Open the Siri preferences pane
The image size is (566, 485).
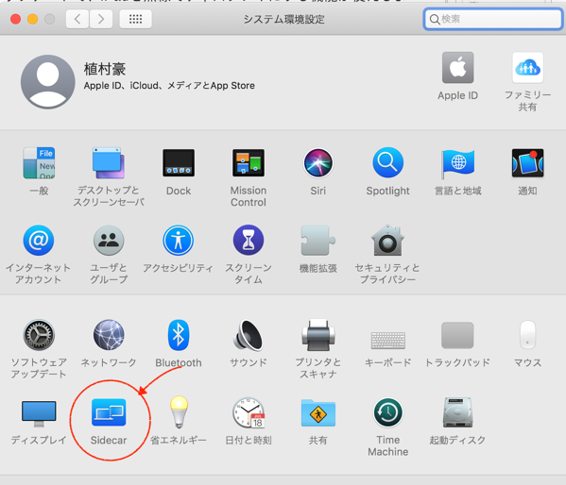click(318, 163)
